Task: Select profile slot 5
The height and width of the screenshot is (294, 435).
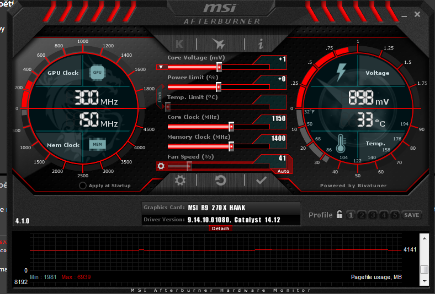Action: coord(395,215)
